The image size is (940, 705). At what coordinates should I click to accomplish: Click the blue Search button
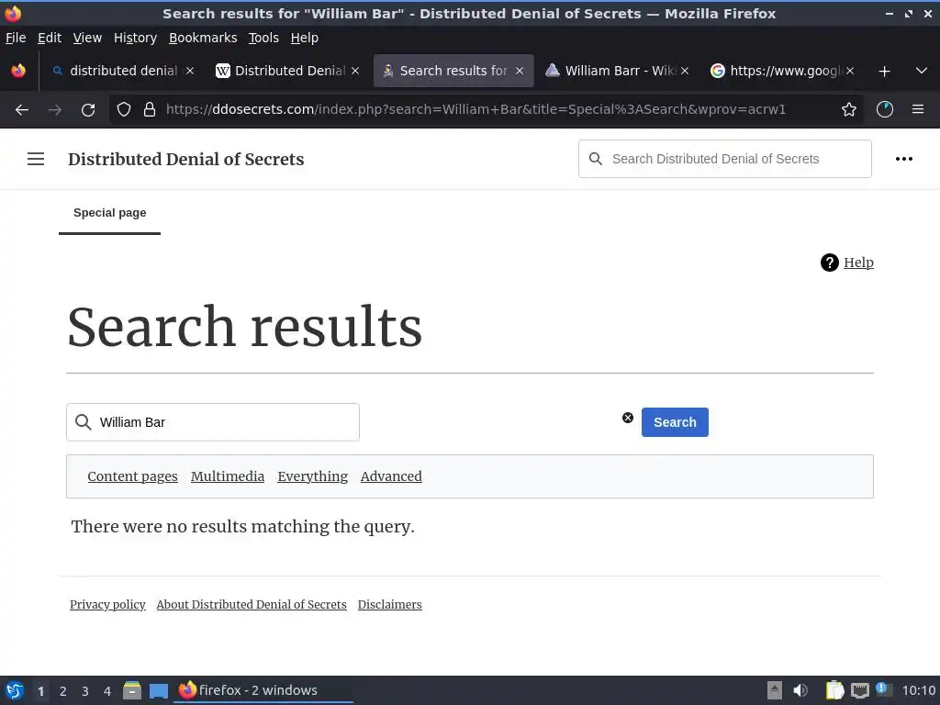(675, 422)
